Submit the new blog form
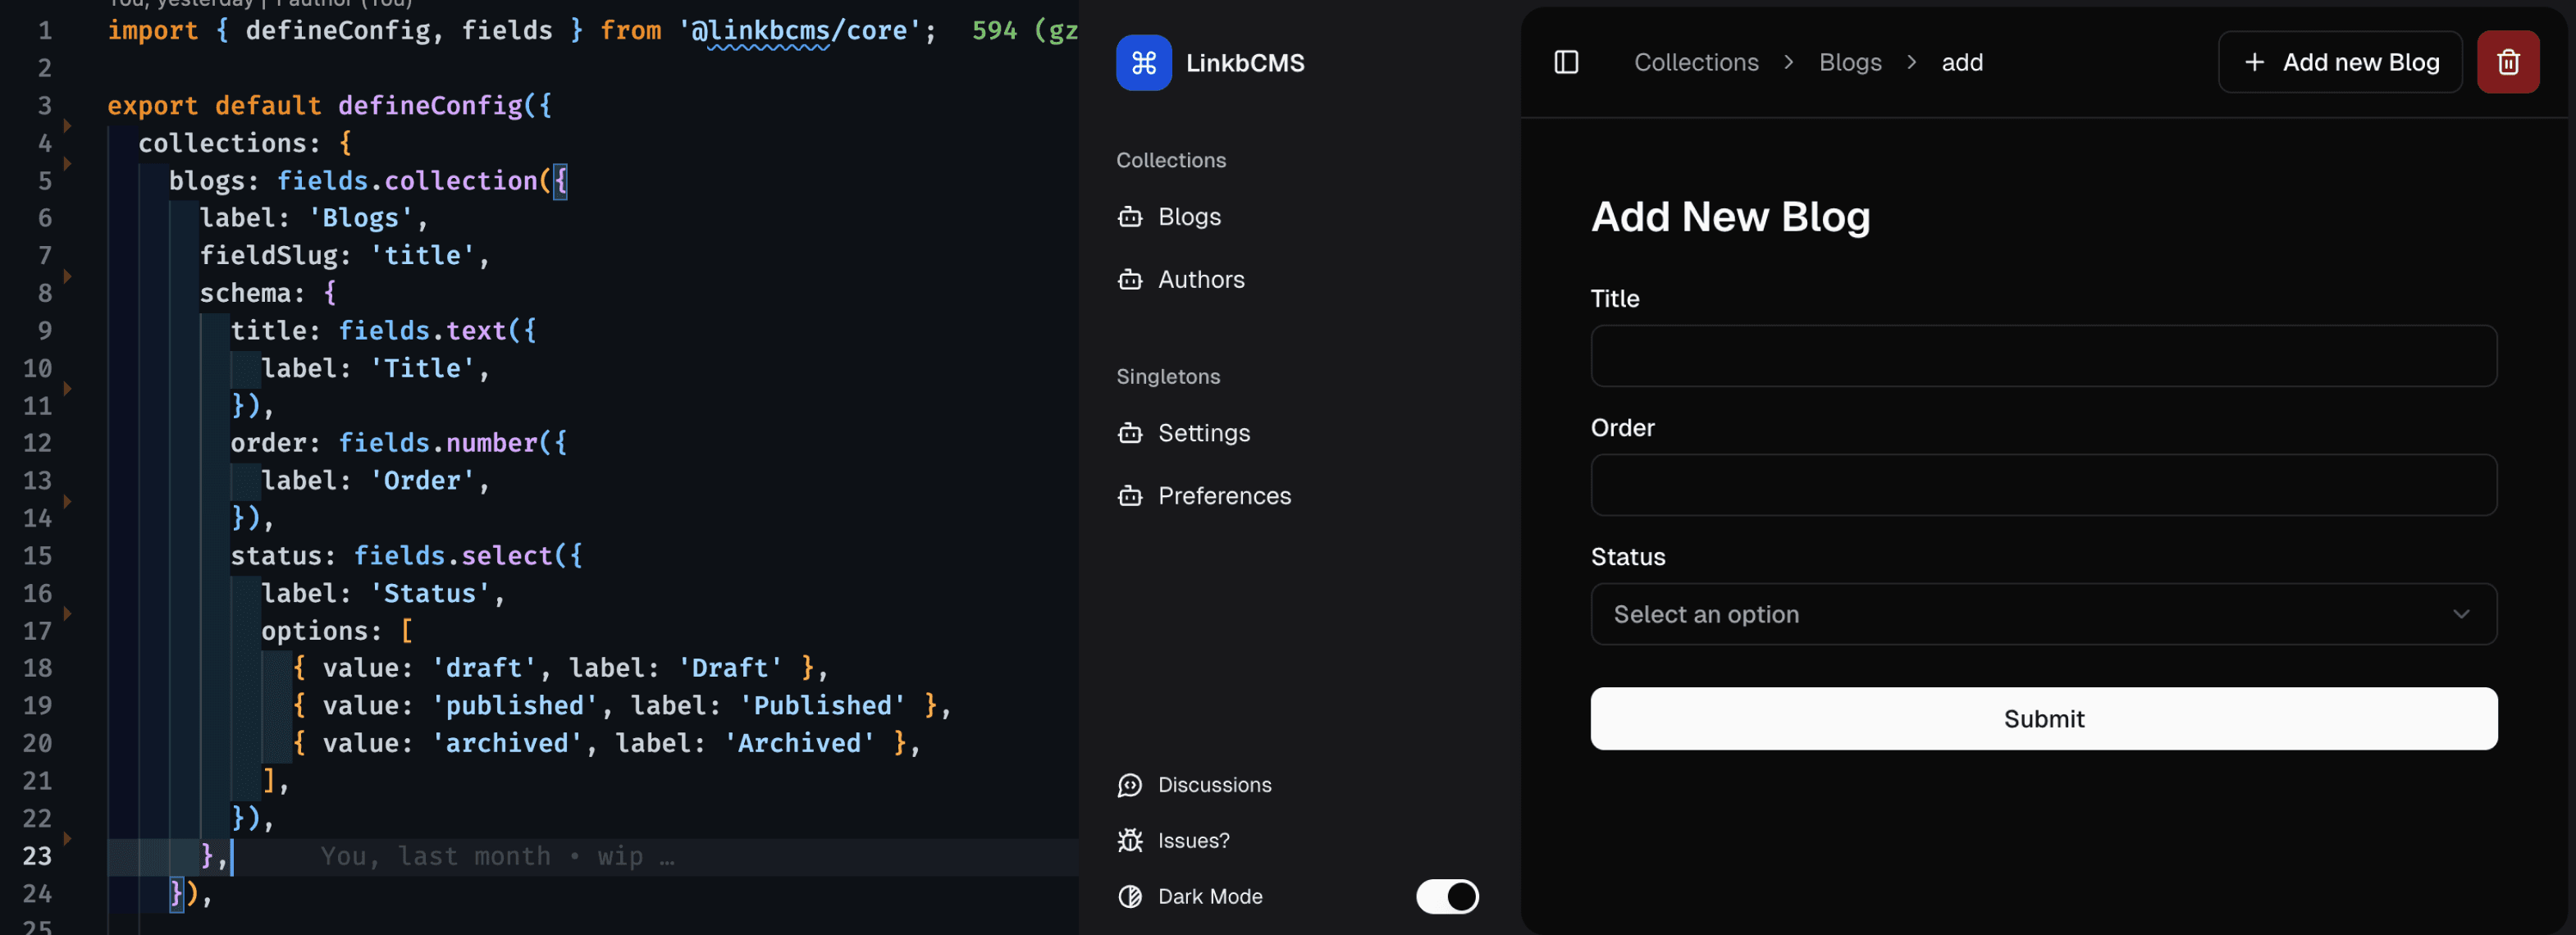 tap(2043, 718)
